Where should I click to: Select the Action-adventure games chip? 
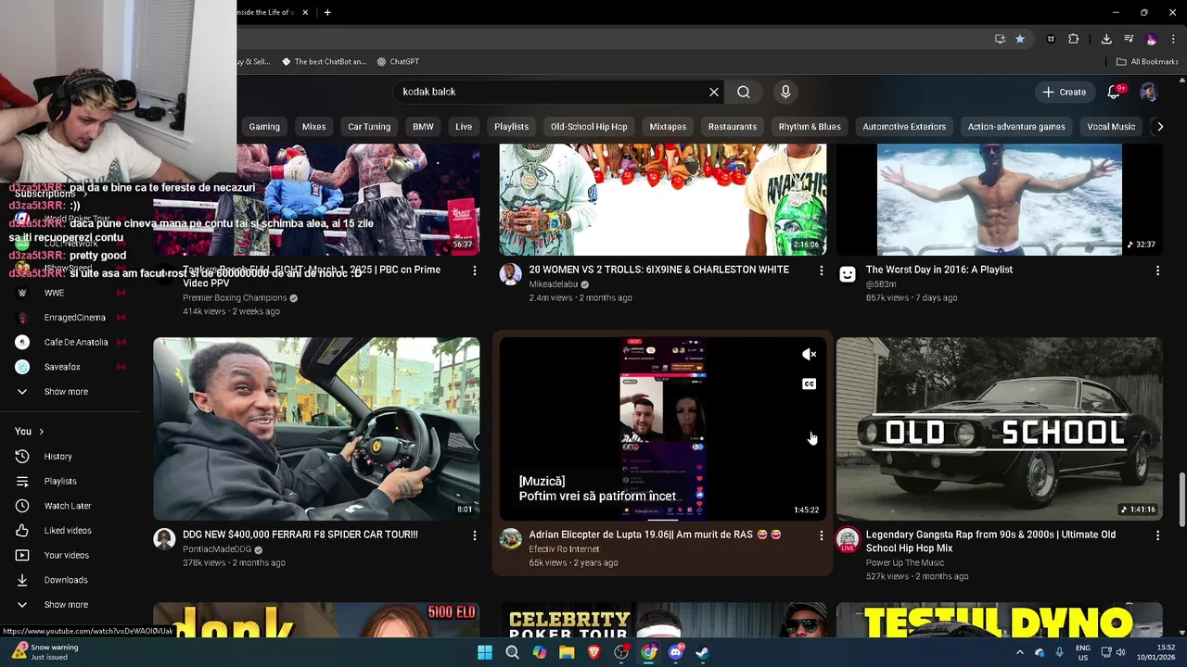click(1016, 127)
